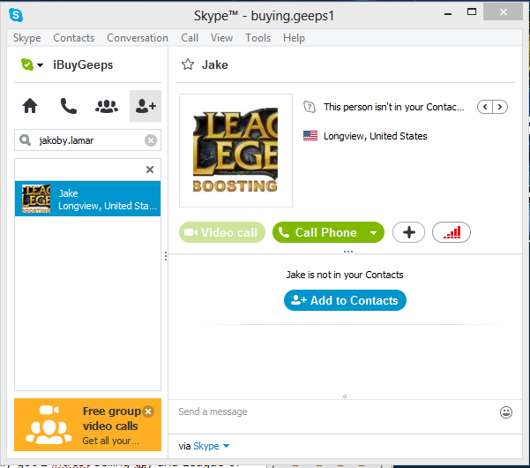
Task: Open the emoticon smiley picker
Action: [x=506, y=412]
